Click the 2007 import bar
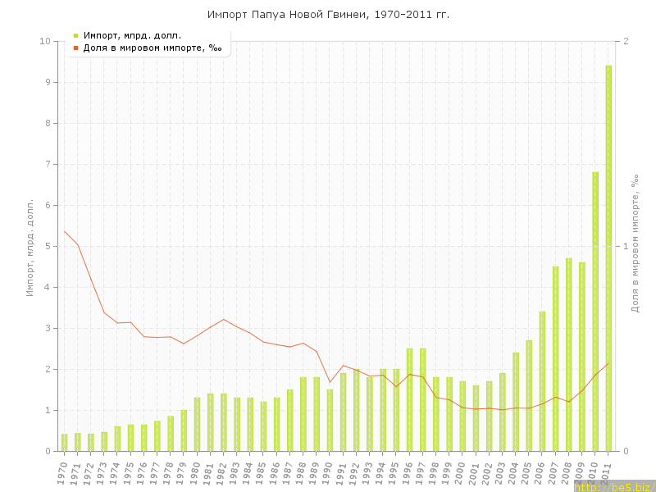 point(555,358)
